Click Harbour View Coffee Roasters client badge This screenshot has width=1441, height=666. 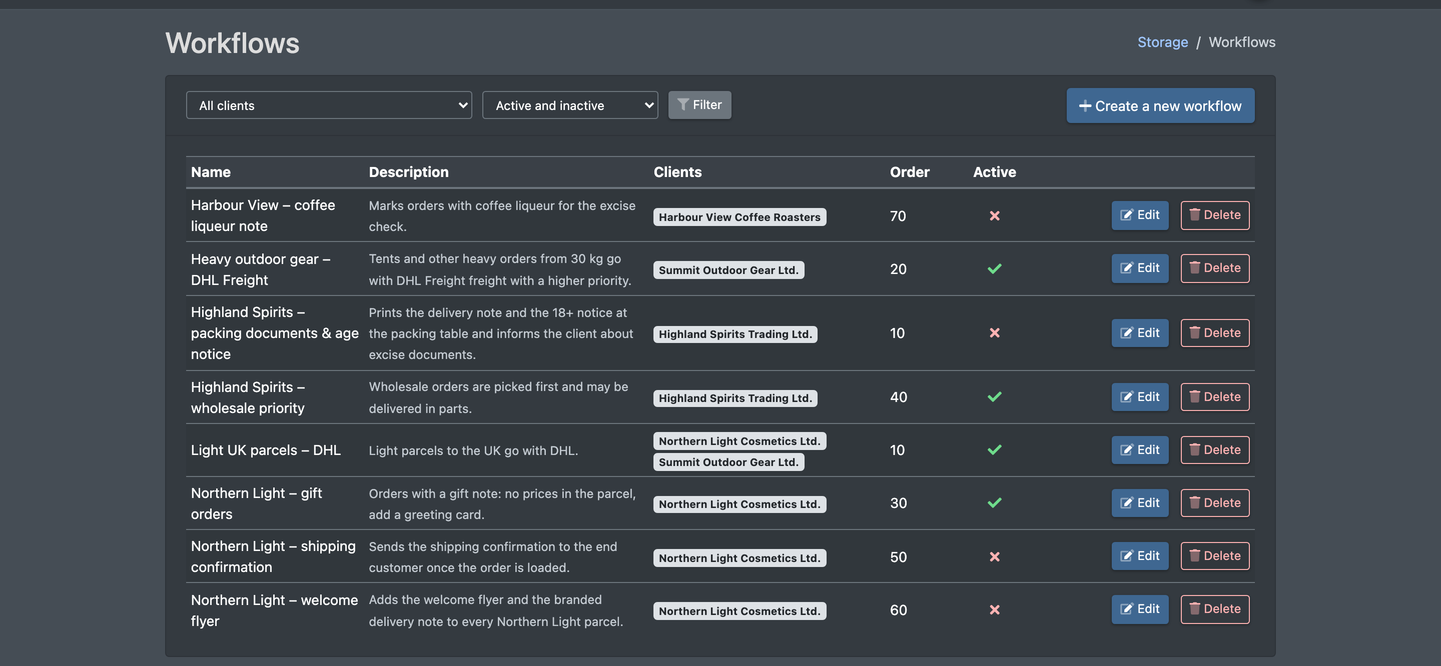click(x=740, y=217)
